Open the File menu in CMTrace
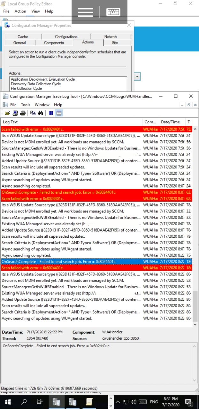Image resolution: width=199 pixels, height=409 pixels. tap(13, 104)
